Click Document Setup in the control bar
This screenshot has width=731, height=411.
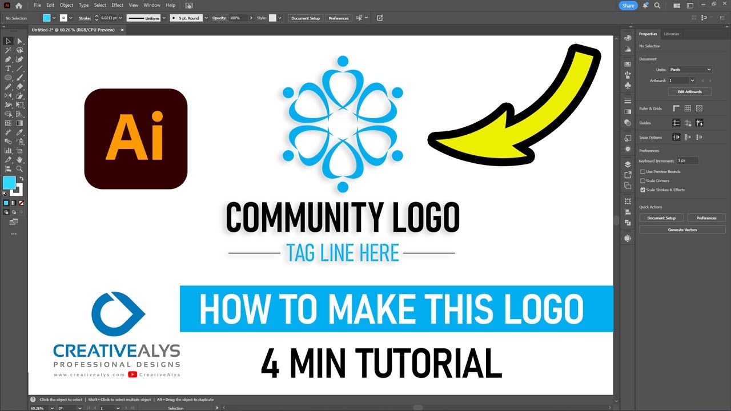tap(306, 18)
